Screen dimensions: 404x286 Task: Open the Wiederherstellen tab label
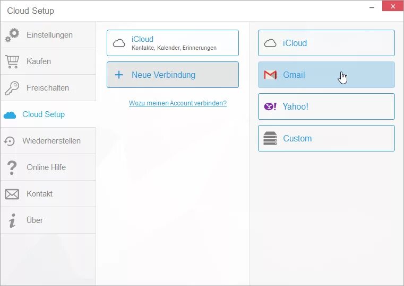click(51, 141)
